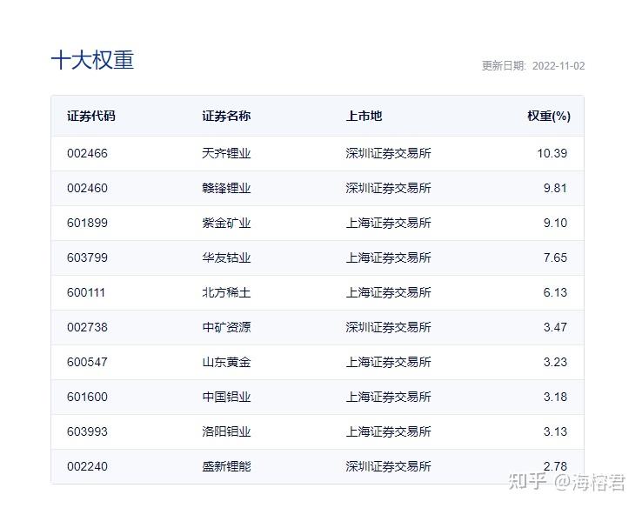
Task: Click the 上市地 column header
Action: point(364,117)
